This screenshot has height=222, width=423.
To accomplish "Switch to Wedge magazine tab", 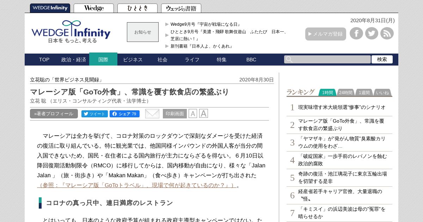I will pos(94,8).
